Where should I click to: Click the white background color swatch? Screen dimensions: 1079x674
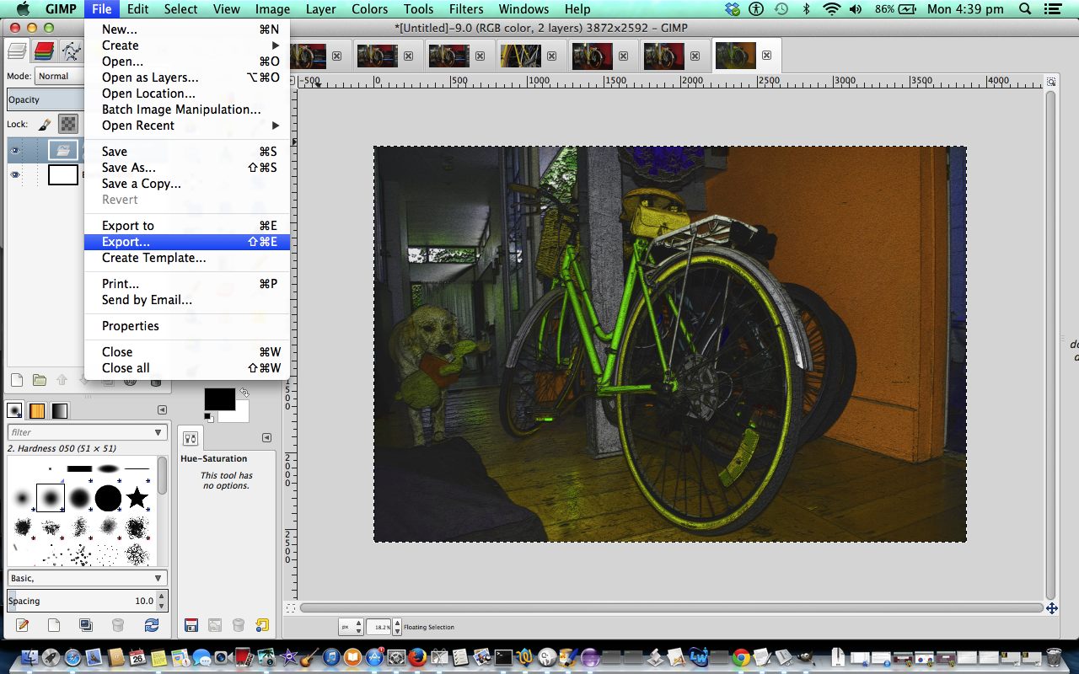point(239,415)
